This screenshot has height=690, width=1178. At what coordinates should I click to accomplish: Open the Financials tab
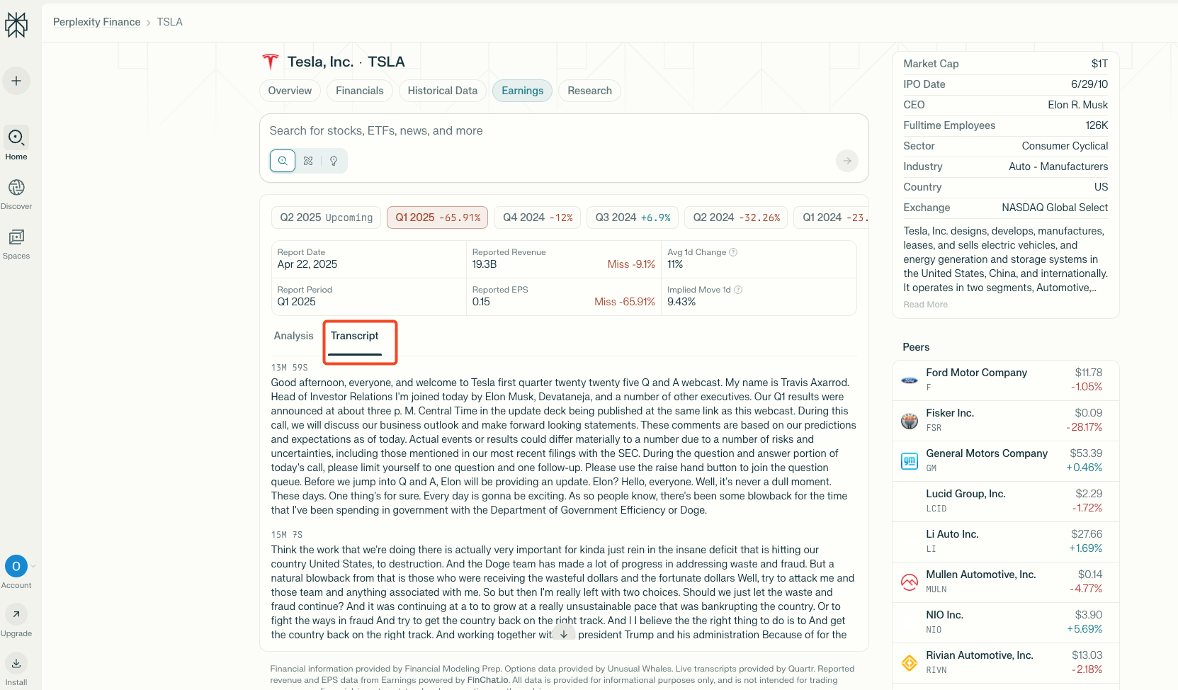click(x=360, y=91)
